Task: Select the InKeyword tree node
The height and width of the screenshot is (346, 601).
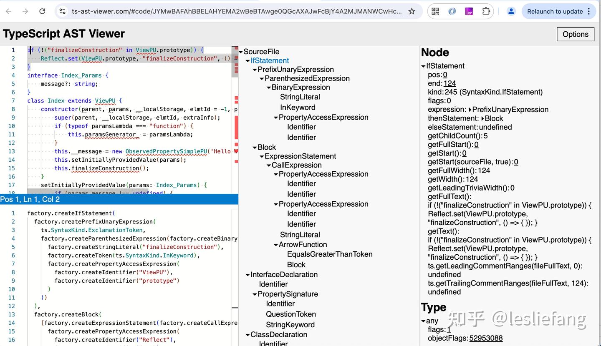Action: click(298, 107)
